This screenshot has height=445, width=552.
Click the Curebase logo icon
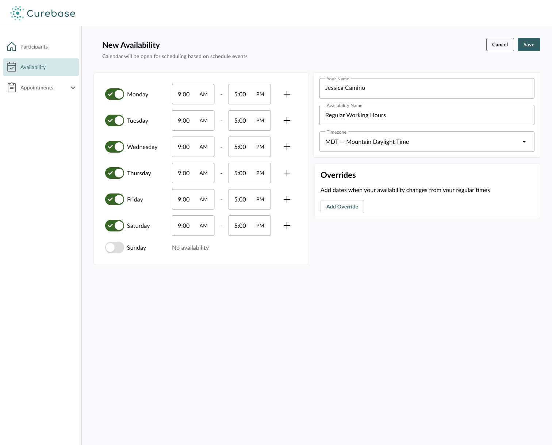(17, 13)
